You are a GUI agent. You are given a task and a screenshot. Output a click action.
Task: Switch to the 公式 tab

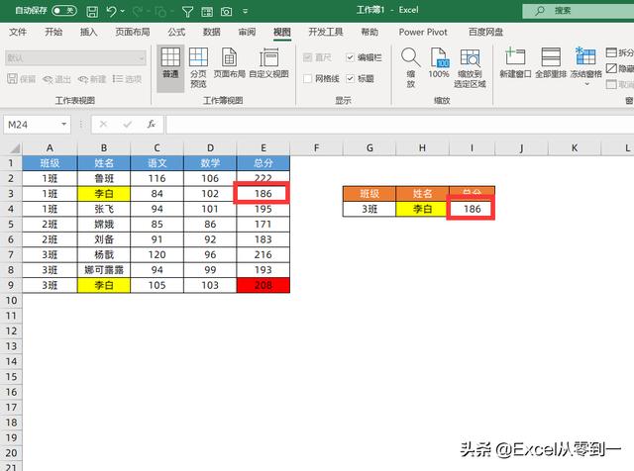pyautogui.click(x=176, y=32)
